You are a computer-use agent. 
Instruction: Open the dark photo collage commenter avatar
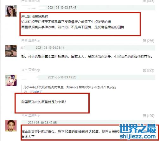point(11,51)
